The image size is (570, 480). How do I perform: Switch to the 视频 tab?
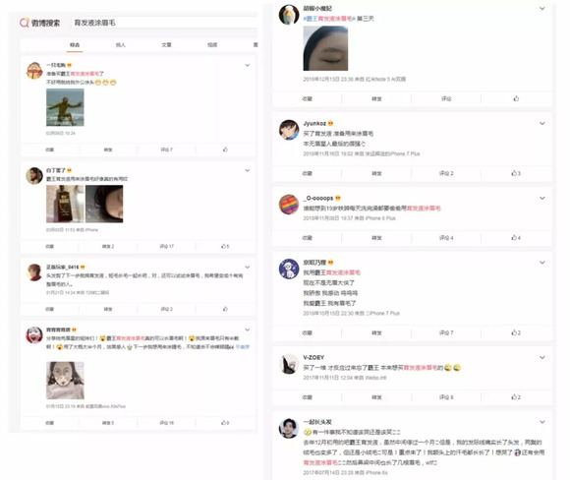tap(212, 45)
